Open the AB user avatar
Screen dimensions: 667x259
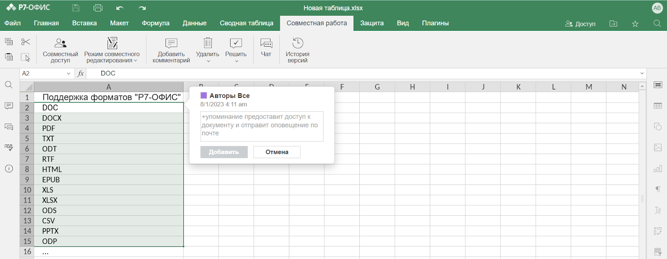[657, 8]
